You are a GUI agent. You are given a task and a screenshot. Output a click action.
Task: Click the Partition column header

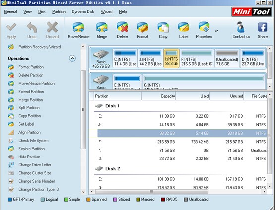118,96
